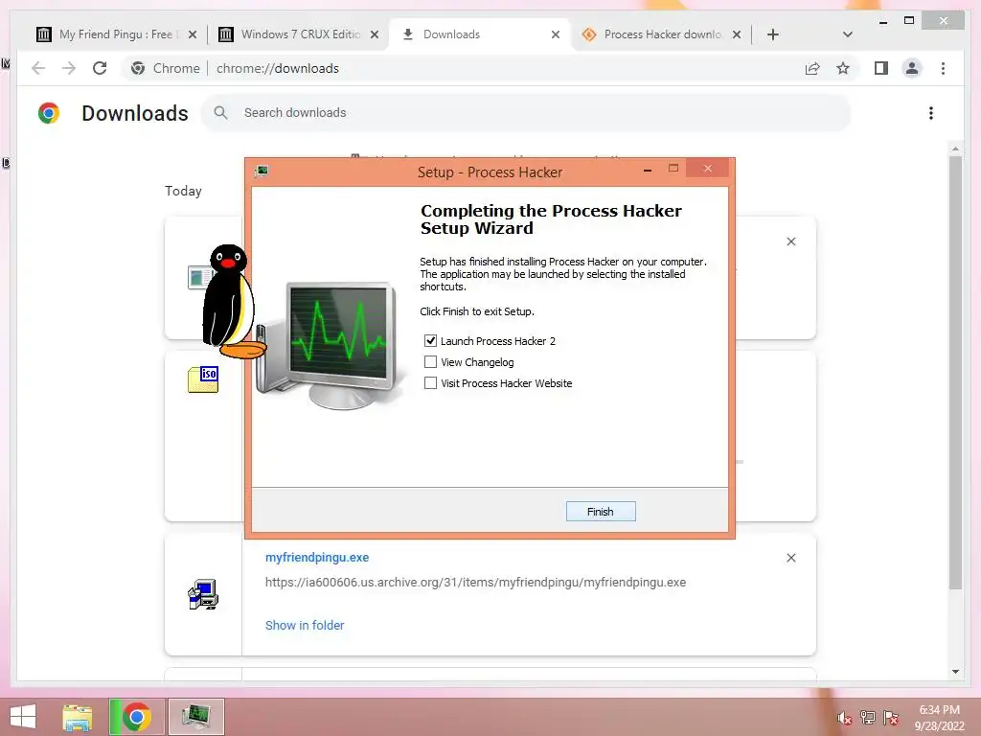Viewport: 981px width, 736px height.
Task: Click Process Hacker setup taskbar icon
Action: click(196, 717)
